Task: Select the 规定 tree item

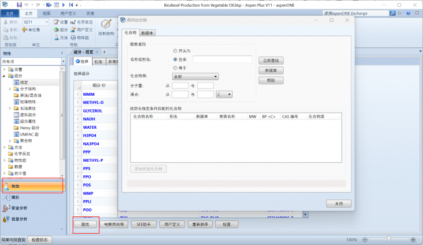Action: (x=24, y=83)
